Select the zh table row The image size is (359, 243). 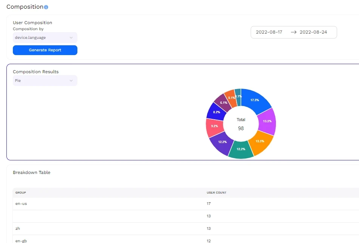[186, 229]
